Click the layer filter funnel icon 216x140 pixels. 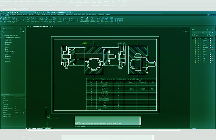coord(207,35)
